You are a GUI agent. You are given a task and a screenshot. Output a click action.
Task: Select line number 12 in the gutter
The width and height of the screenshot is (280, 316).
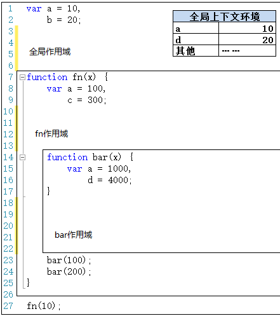pos(8,134)
